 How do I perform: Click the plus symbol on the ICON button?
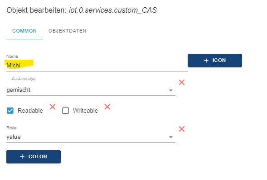[x=206, y=61]
